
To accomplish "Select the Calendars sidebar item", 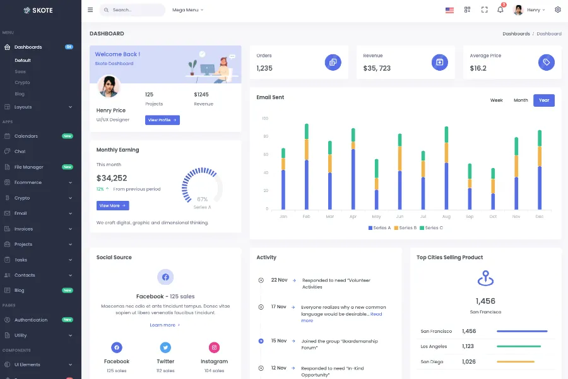I will click(27, 136).
